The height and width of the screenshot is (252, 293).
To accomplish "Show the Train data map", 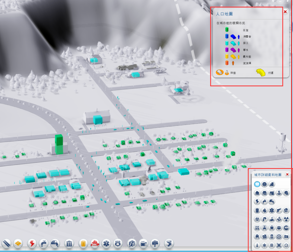I will click(272, 228).
